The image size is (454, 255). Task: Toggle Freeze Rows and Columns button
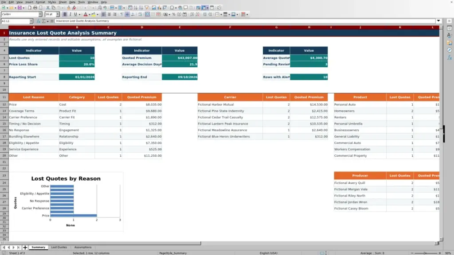click(204, 8)
